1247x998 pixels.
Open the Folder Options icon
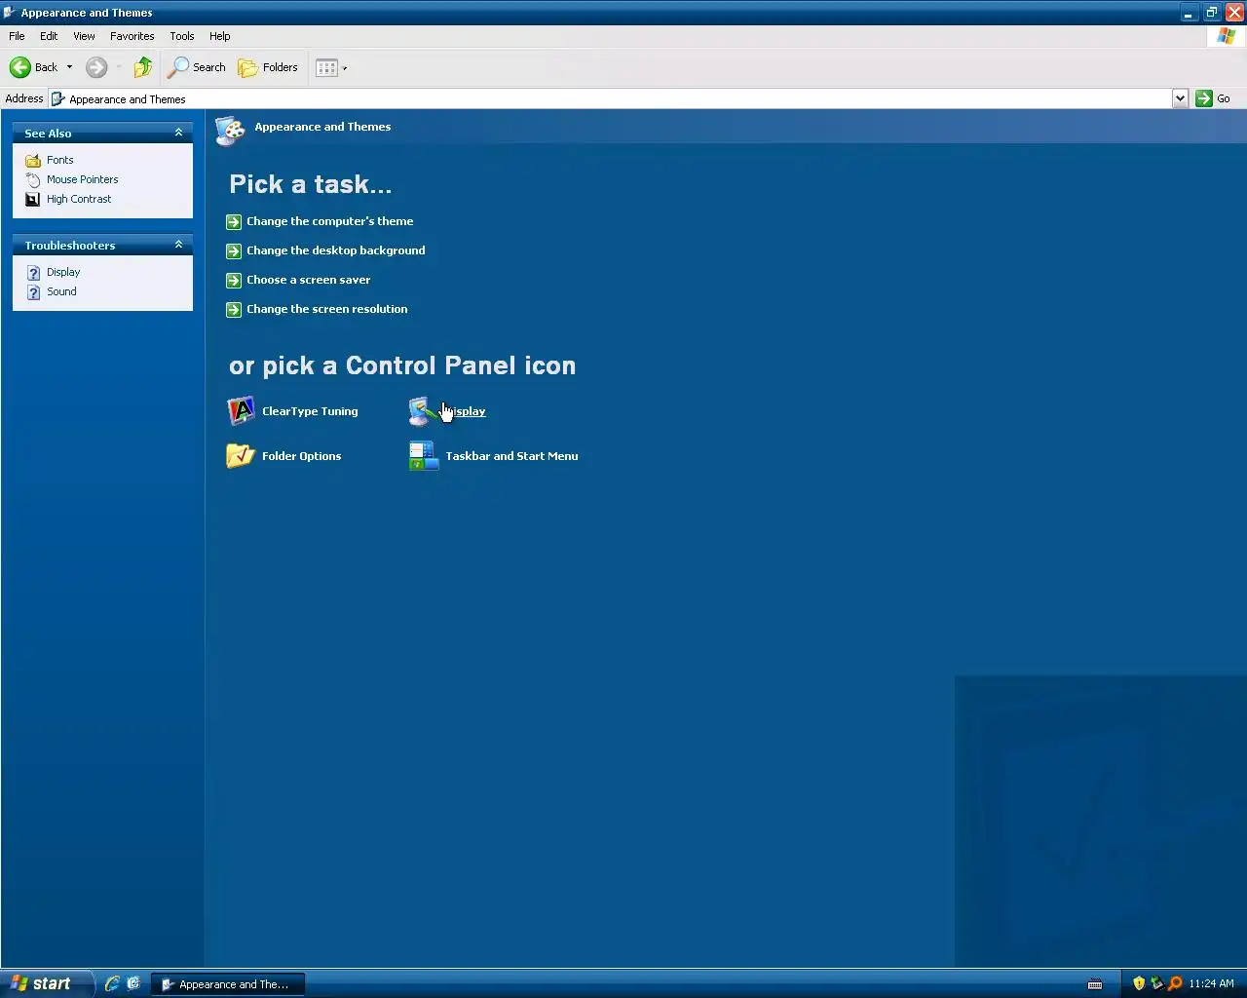tap(241, 456)
